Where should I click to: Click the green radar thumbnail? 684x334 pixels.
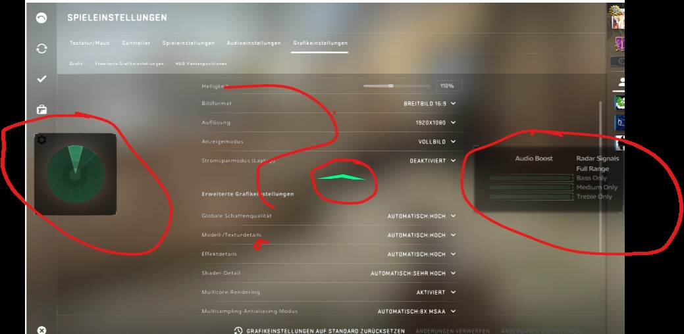[76, 174]
